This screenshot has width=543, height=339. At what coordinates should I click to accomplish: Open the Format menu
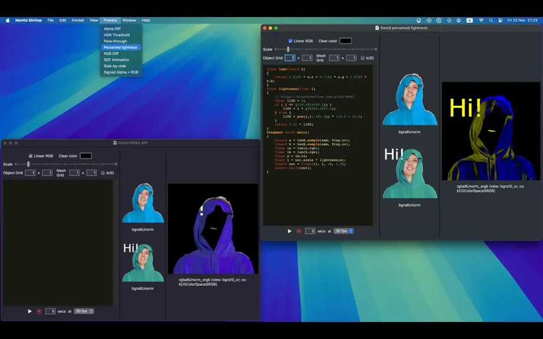78,21
